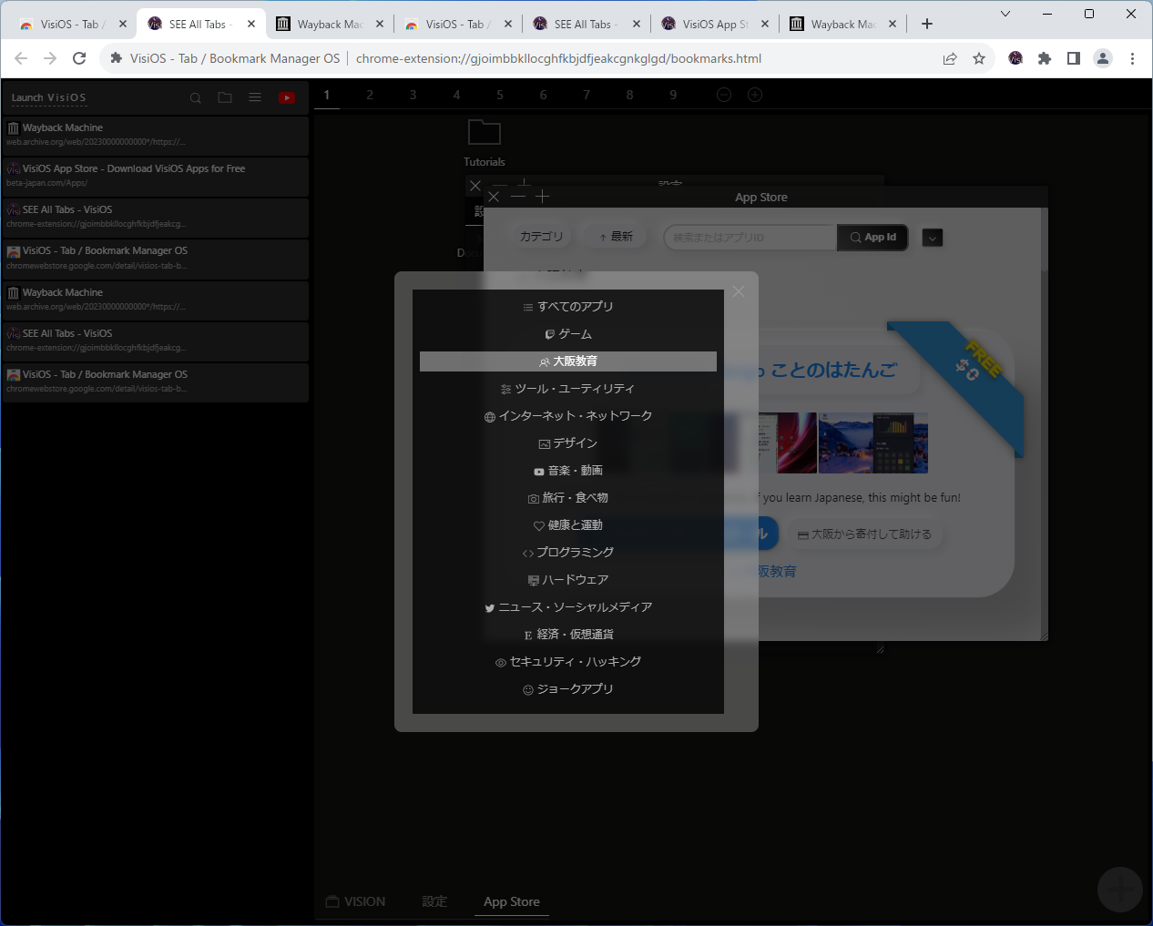Click the Launch VisiOS label
The image size is (1153, 926).
[x=49, y=97]
